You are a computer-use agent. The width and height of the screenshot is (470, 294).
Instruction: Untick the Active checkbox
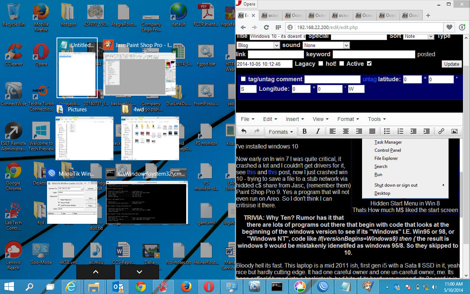pos(369,64)
